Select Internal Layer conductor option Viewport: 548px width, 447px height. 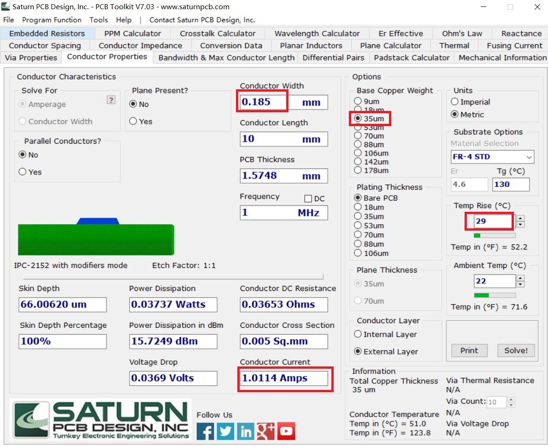pos(358,334)
